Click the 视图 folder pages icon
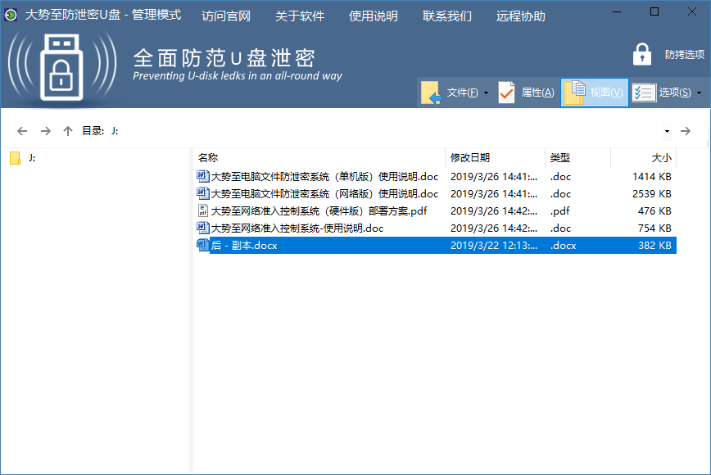 (x=575, y=93)
